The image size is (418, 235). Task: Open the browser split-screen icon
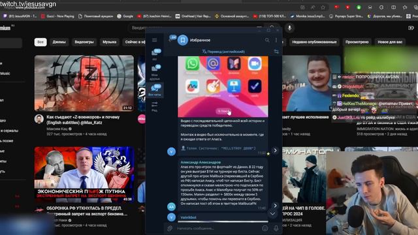pyautogui.click(x=393, y=7)
